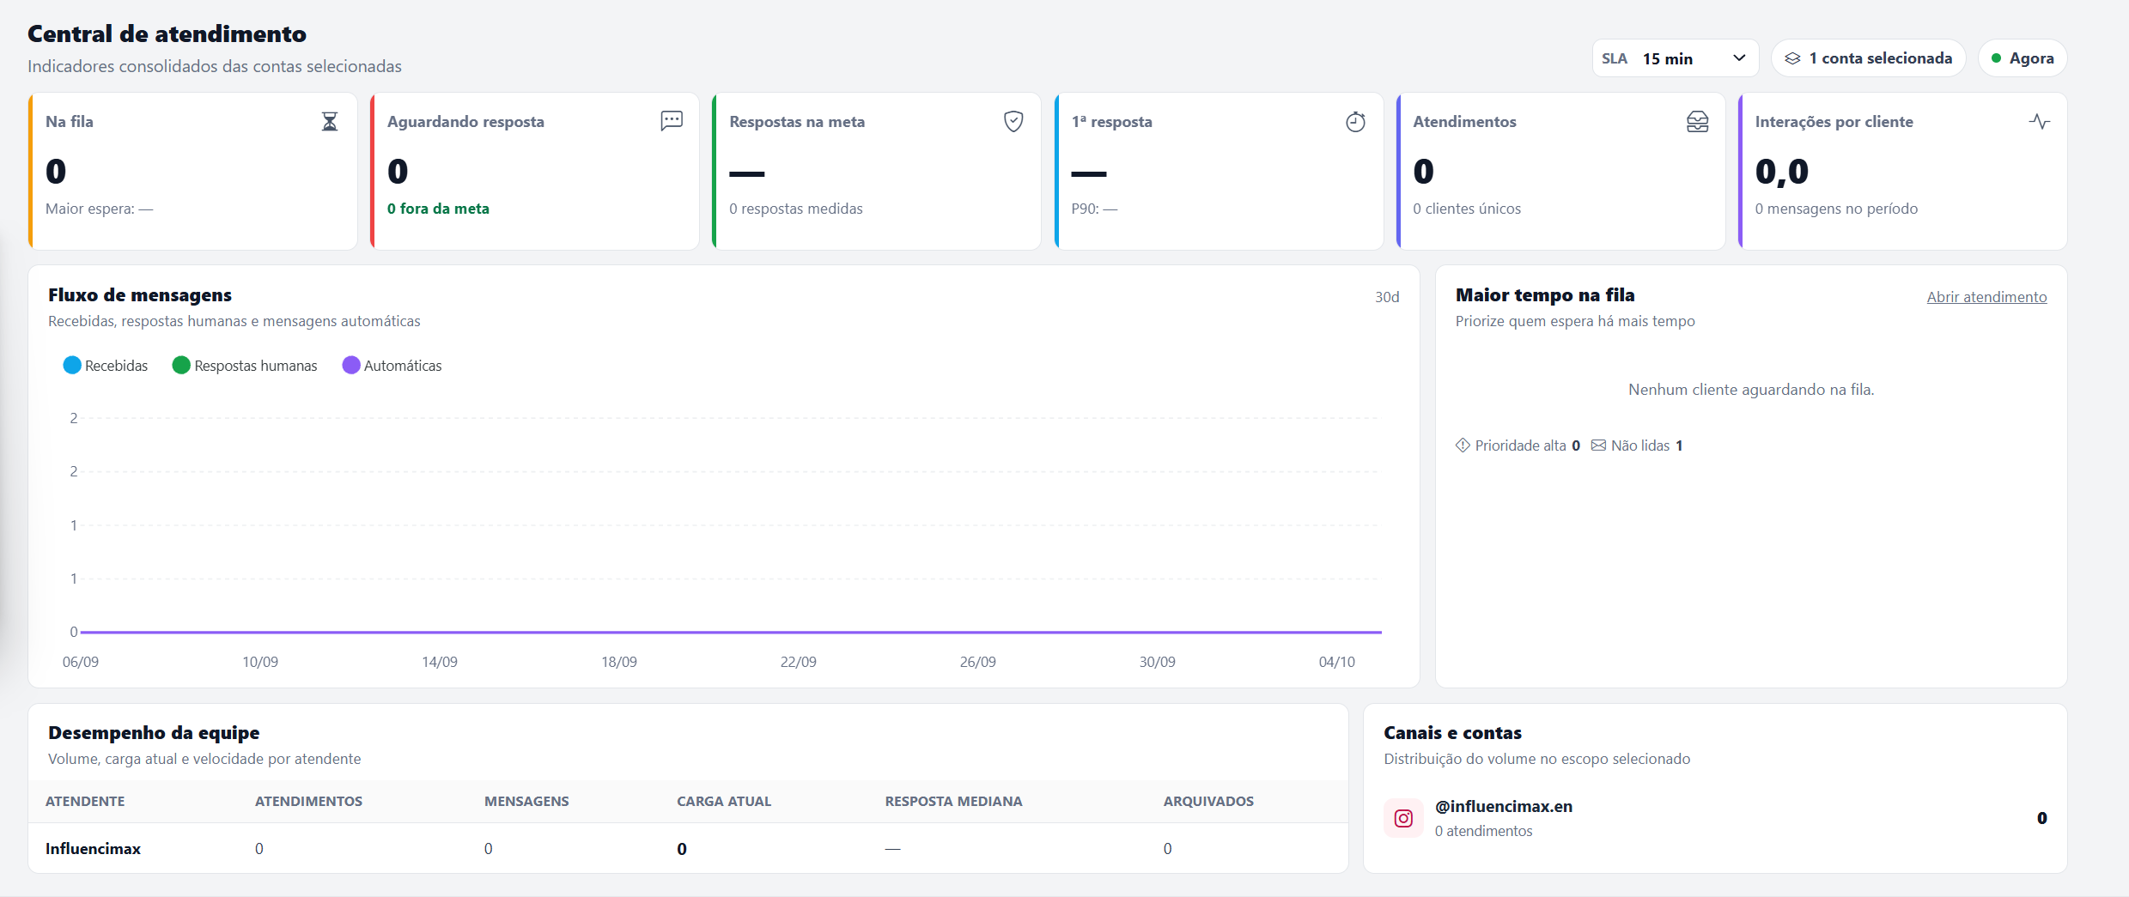Viewport: 2129px width, 897px height.
Task: Click the ATENDIMENTOS column header
Action: pos(308,801)
